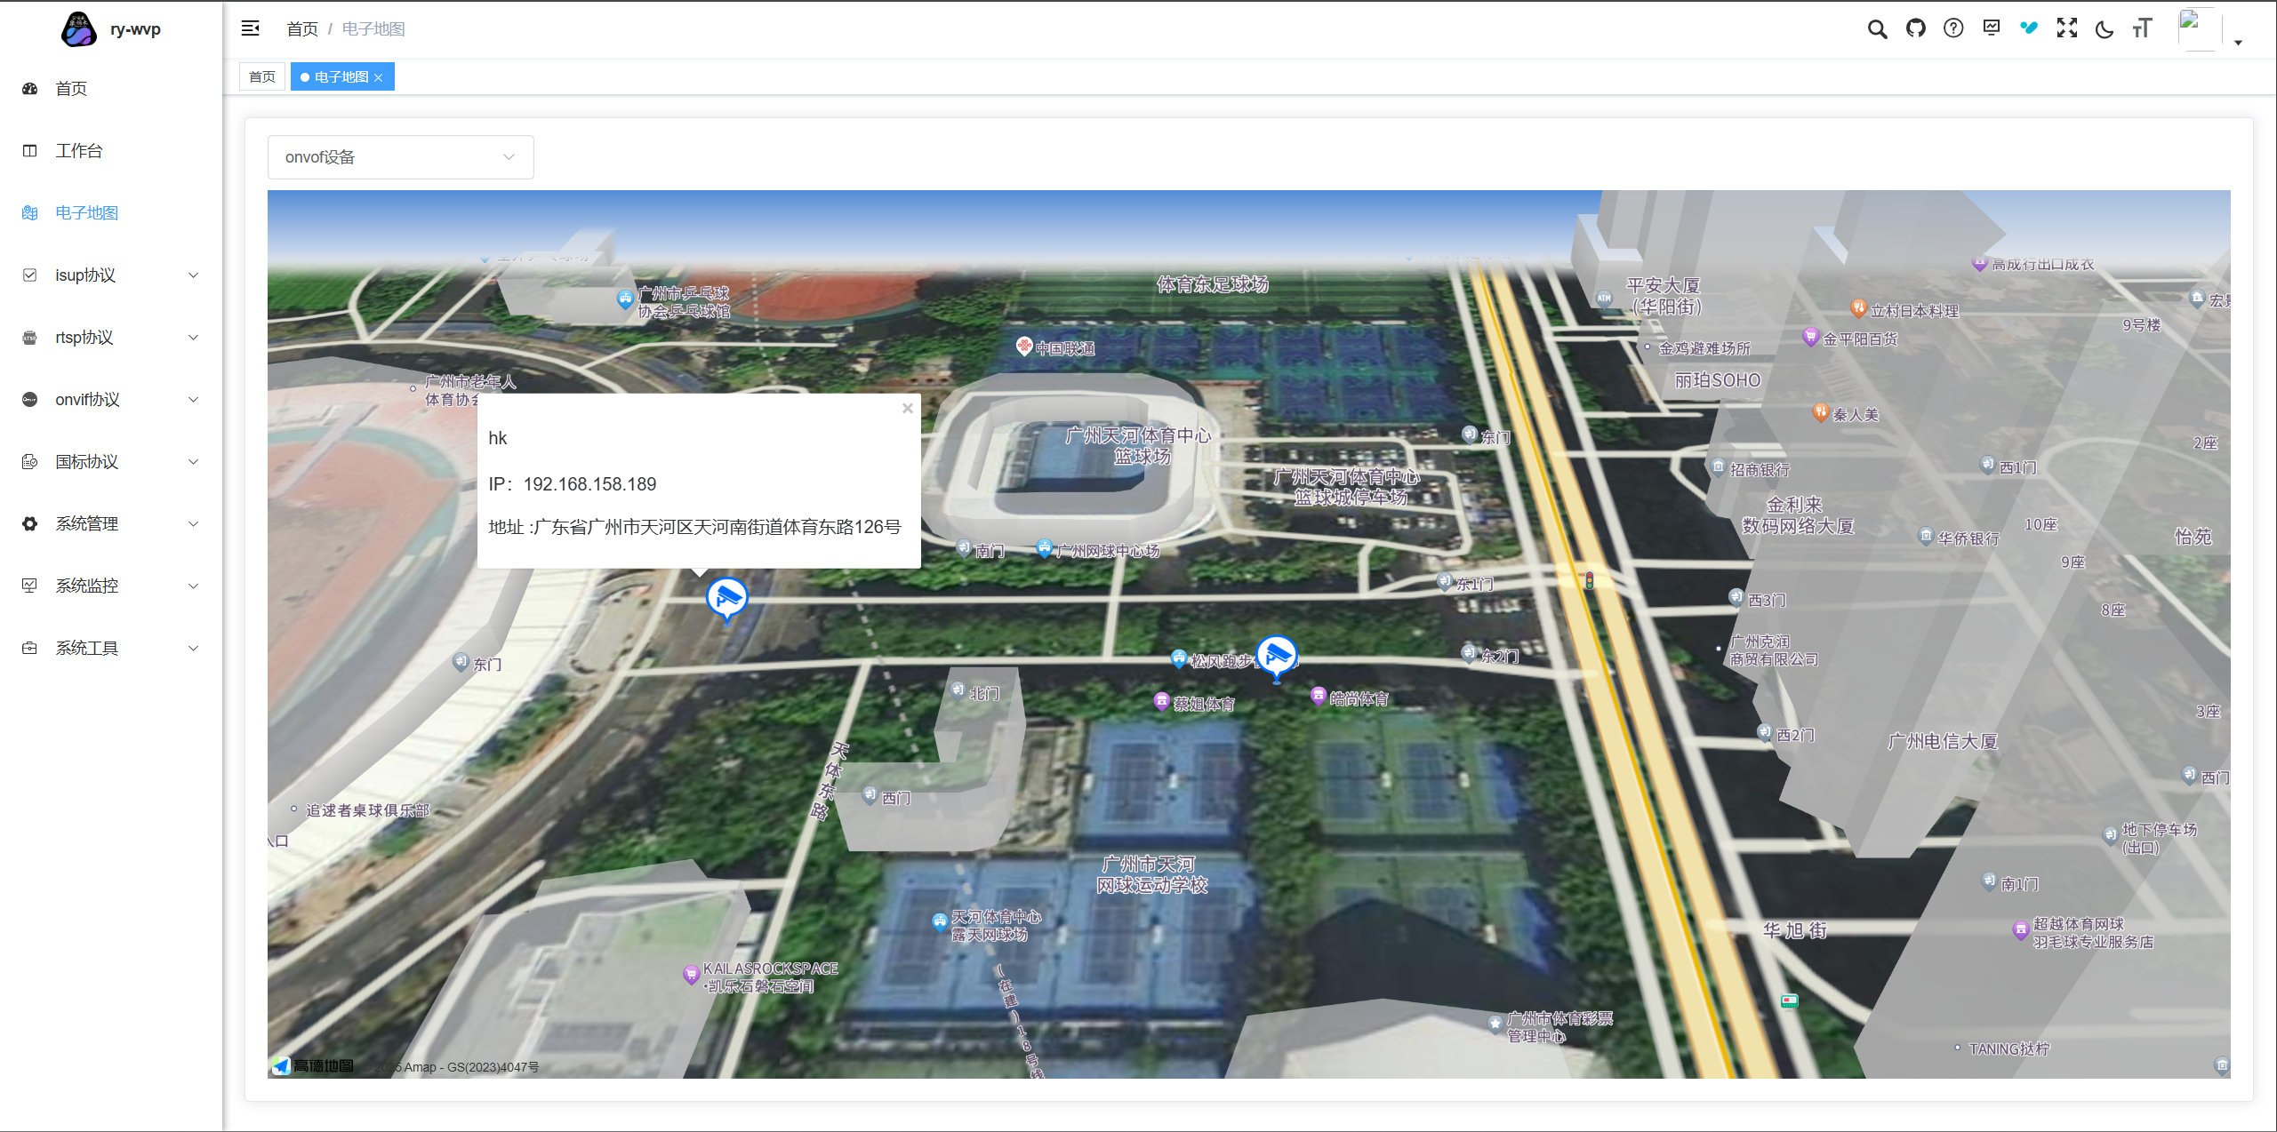Viewport: 2277px width, 1132px height.
Task: Click the 蔡姐体育 shop POI icon
Action: [1161, 701]
